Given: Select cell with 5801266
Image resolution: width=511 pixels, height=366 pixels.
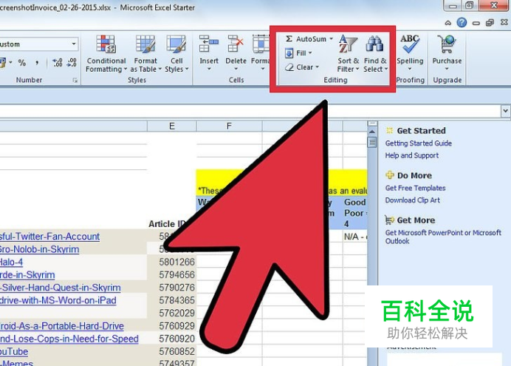Looking at the screenshot, I should click(172, 262).
